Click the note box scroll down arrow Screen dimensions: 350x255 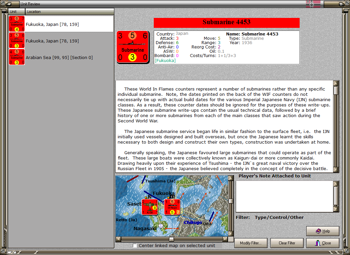pyautogui.click(x=336, y=209)
